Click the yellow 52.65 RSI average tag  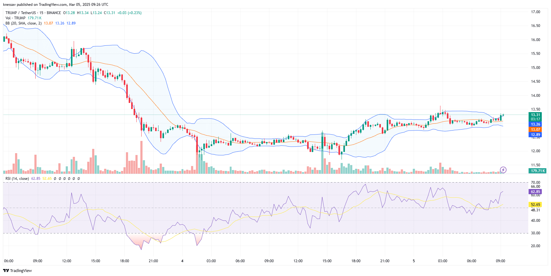[x=535, y=205]
